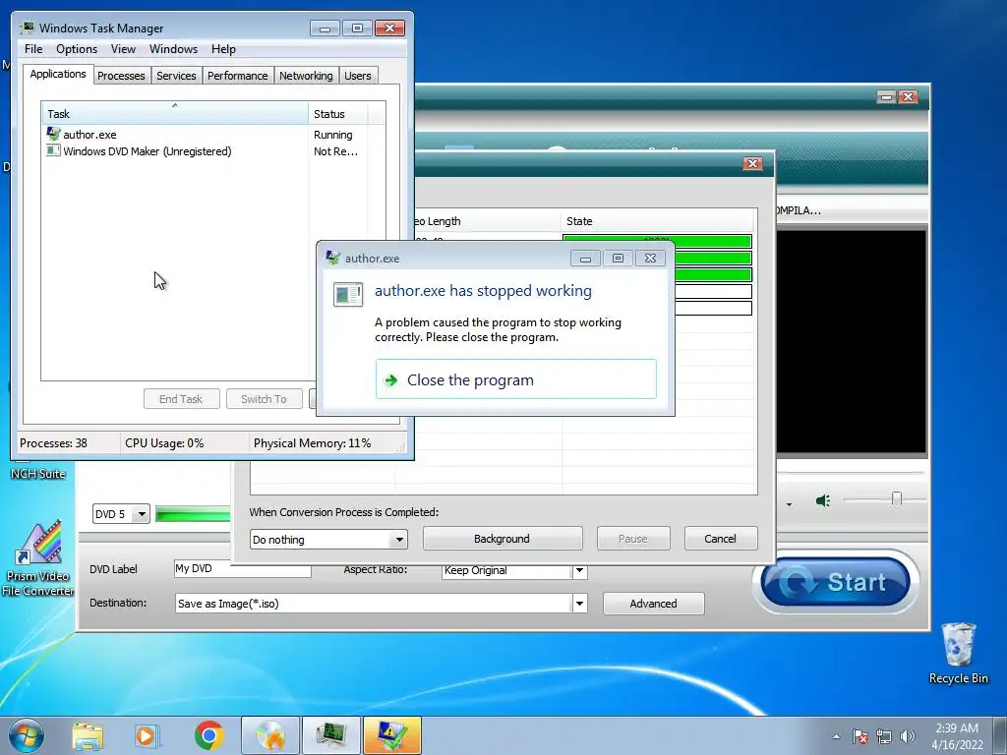This screenshot has height=755, width=1007.
Task: Click the Switch To button
Action: 264,399
